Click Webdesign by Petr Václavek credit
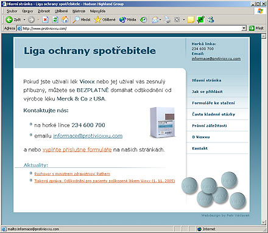The width and height of the screenshot is (268, 233). point(225,215)
